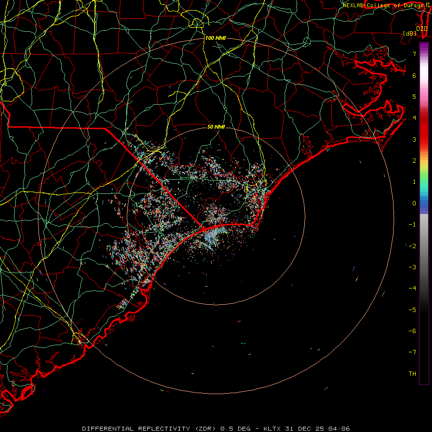432x432 pixels.
Task: Click the legend value '-4'
Action: tap(412, 288)
